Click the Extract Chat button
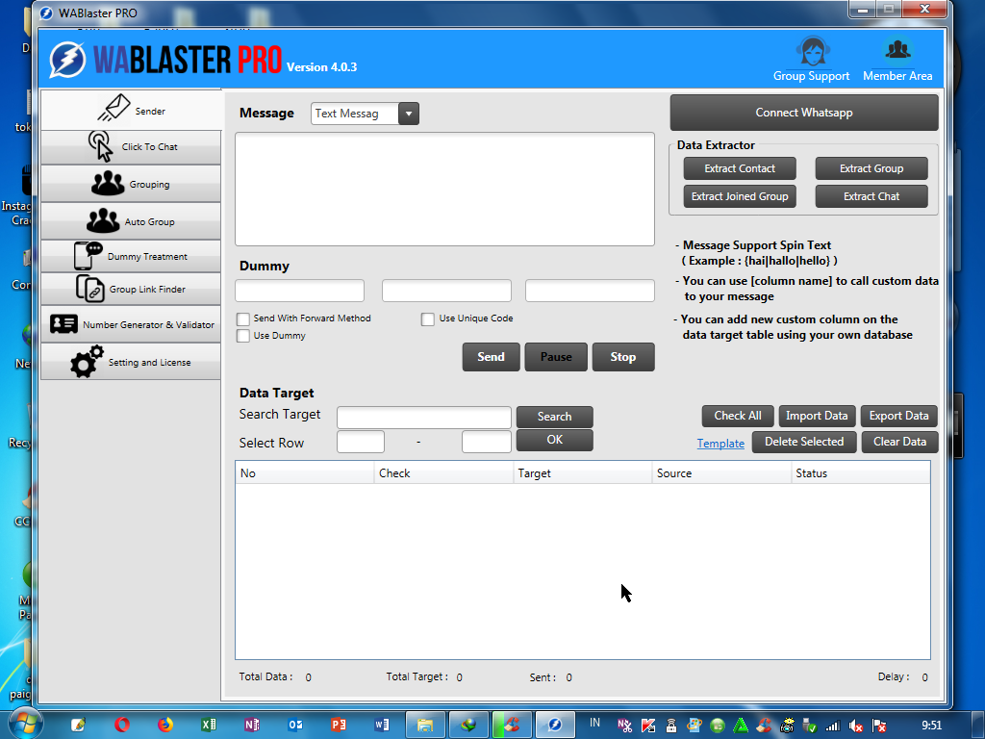Screen dimensions: 985x739 click(x=871, y=196)
